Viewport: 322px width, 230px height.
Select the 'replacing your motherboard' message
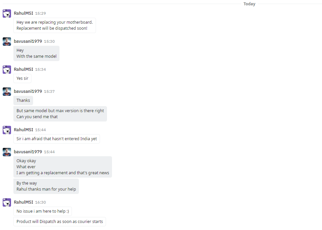(55, 25)
